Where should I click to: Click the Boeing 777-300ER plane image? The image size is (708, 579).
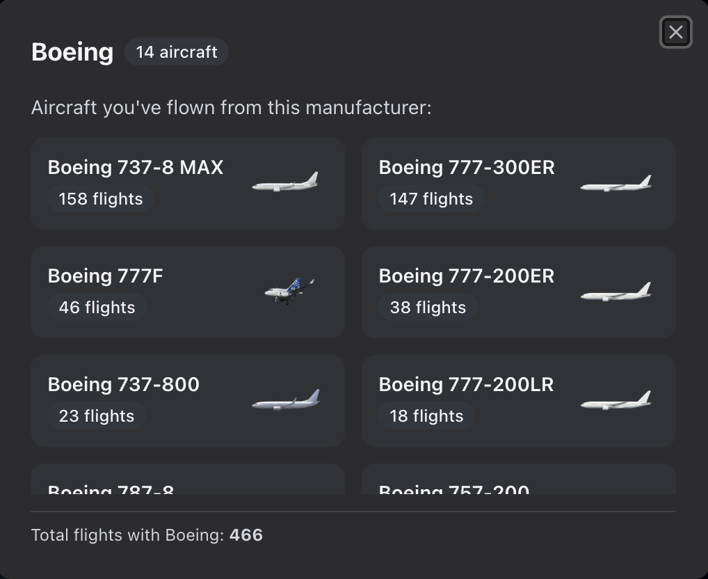(x=616, y=184)
